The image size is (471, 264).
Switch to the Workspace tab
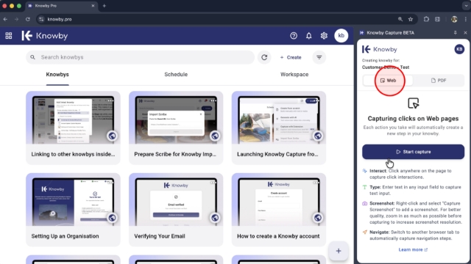[x=294, y=75]
